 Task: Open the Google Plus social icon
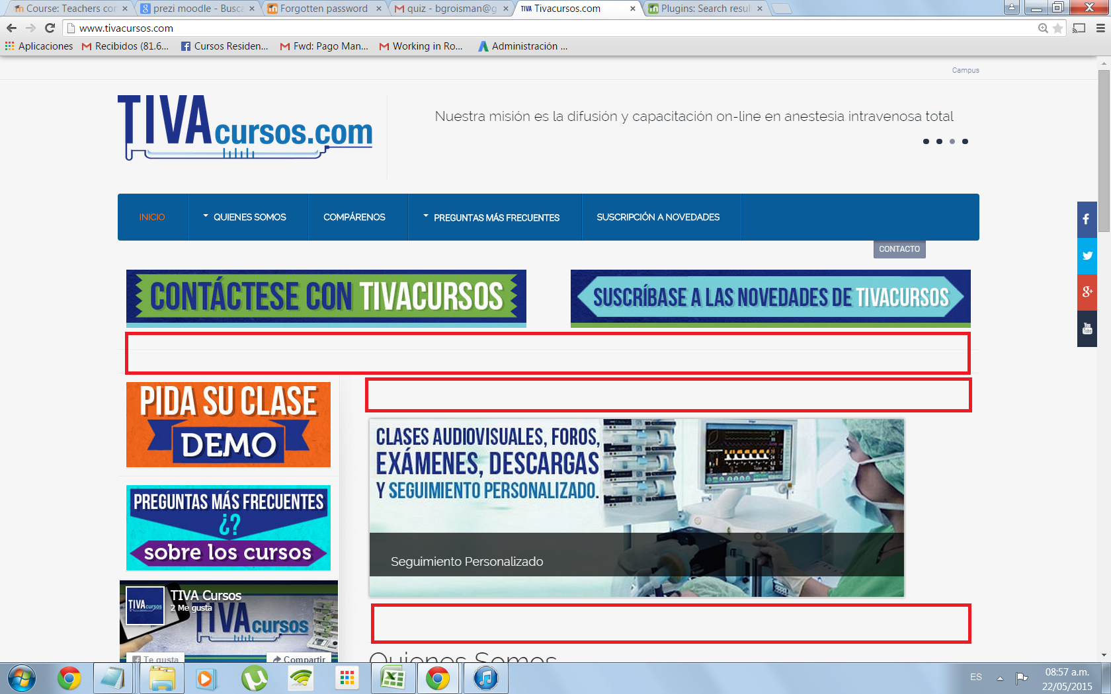coord(1087,292)
